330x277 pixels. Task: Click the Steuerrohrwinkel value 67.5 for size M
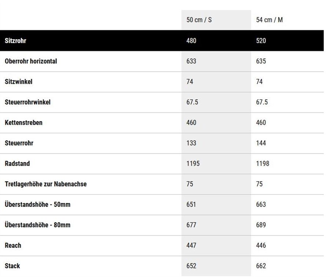tap(262, 102)
